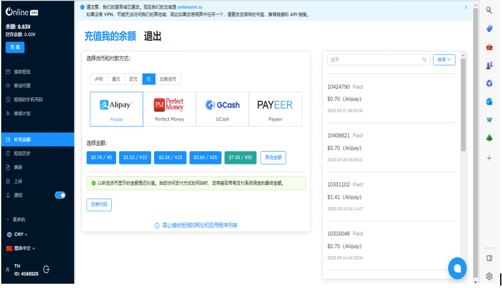Select the 元 currency tab

149,79
